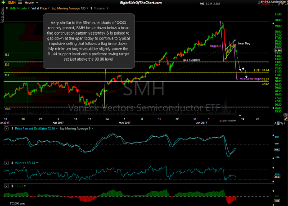This screenshot has width=288, height=206.
Task: Click the green plus add-chart icon
Action: [x=3, y=2]
